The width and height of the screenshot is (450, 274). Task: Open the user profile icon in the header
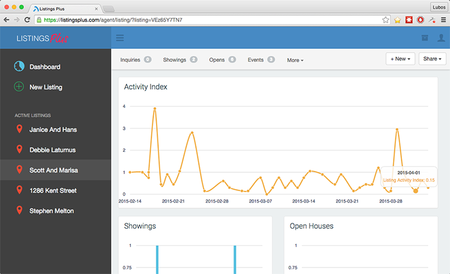point(441,38)
